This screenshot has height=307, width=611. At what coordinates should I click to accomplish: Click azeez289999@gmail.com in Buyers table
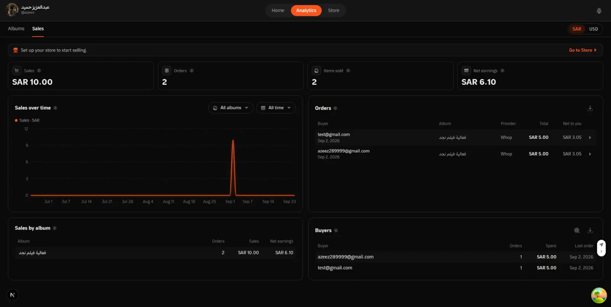click(346, 257)
